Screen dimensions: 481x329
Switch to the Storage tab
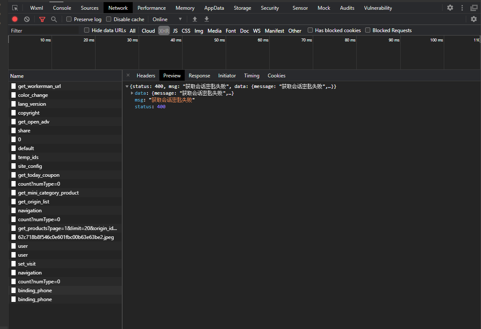pyautogui.click(x=242, y=8)
